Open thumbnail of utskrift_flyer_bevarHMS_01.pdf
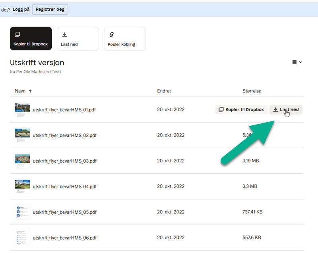318x253 pixels. 22,110
